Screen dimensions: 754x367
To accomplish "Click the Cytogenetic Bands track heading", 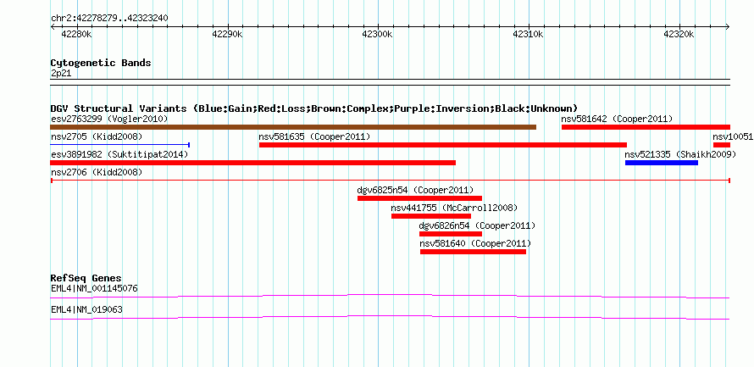I will coord(101,63).
